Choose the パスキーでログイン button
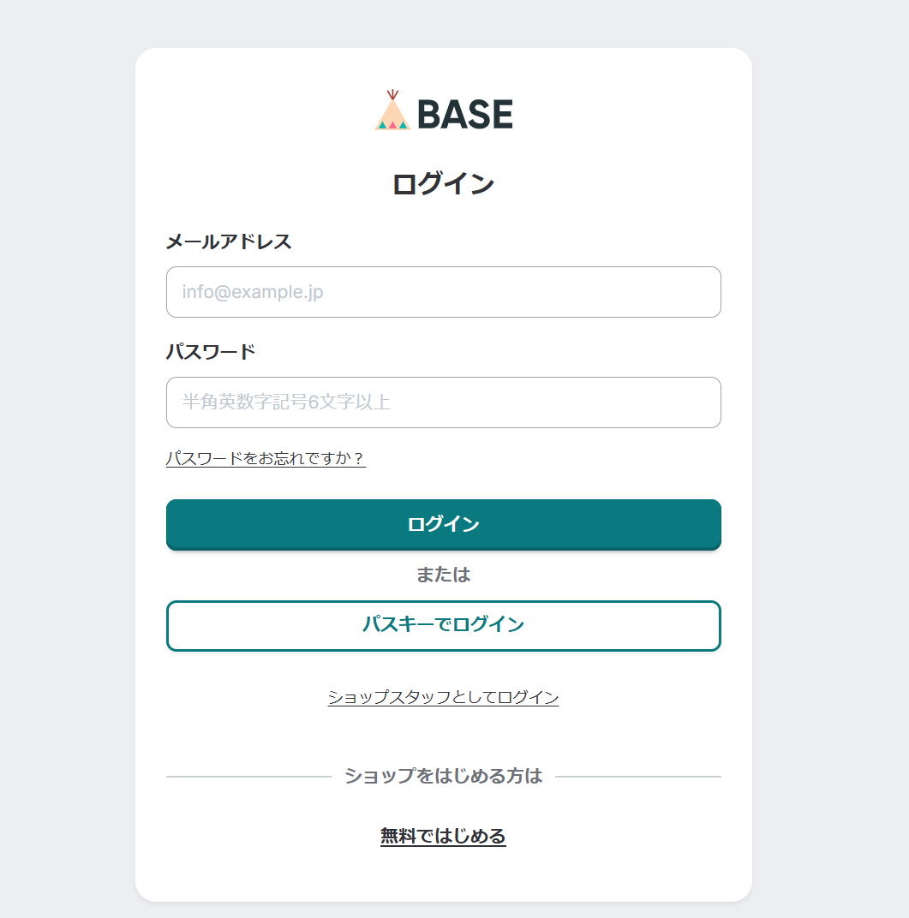This screenshot has width=909, height=918. (443, 625)
